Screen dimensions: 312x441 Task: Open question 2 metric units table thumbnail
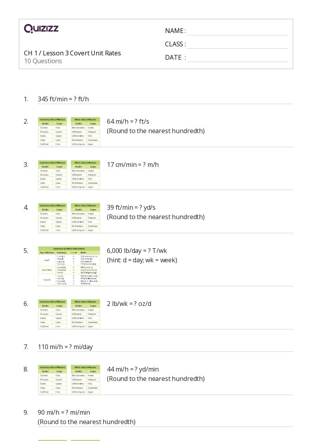86,132
